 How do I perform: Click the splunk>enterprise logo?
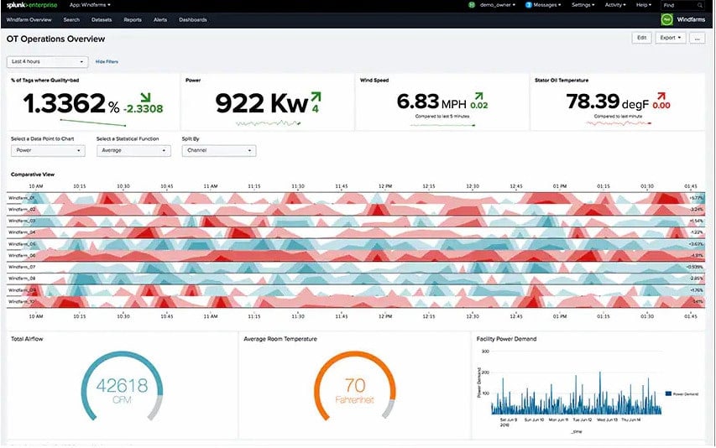[x=32, y=5]
